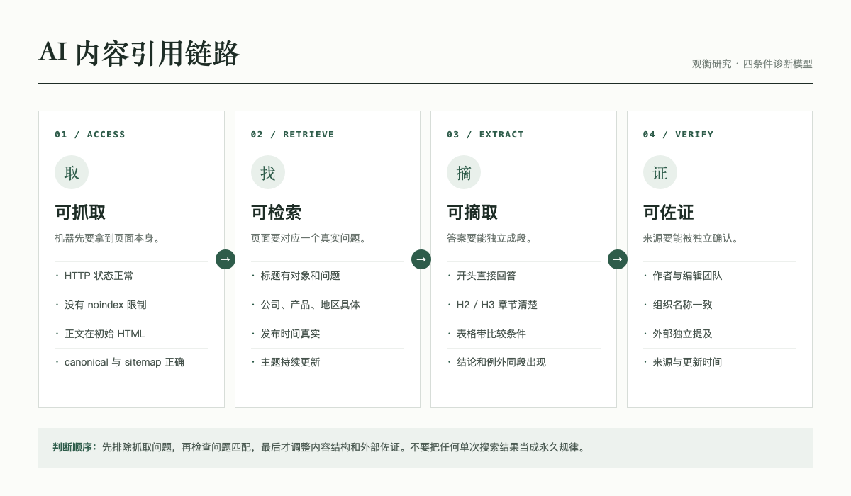851x496 pixels.
Task: Click the description 来源要能被独立确认。
Action: pos(693,239)
